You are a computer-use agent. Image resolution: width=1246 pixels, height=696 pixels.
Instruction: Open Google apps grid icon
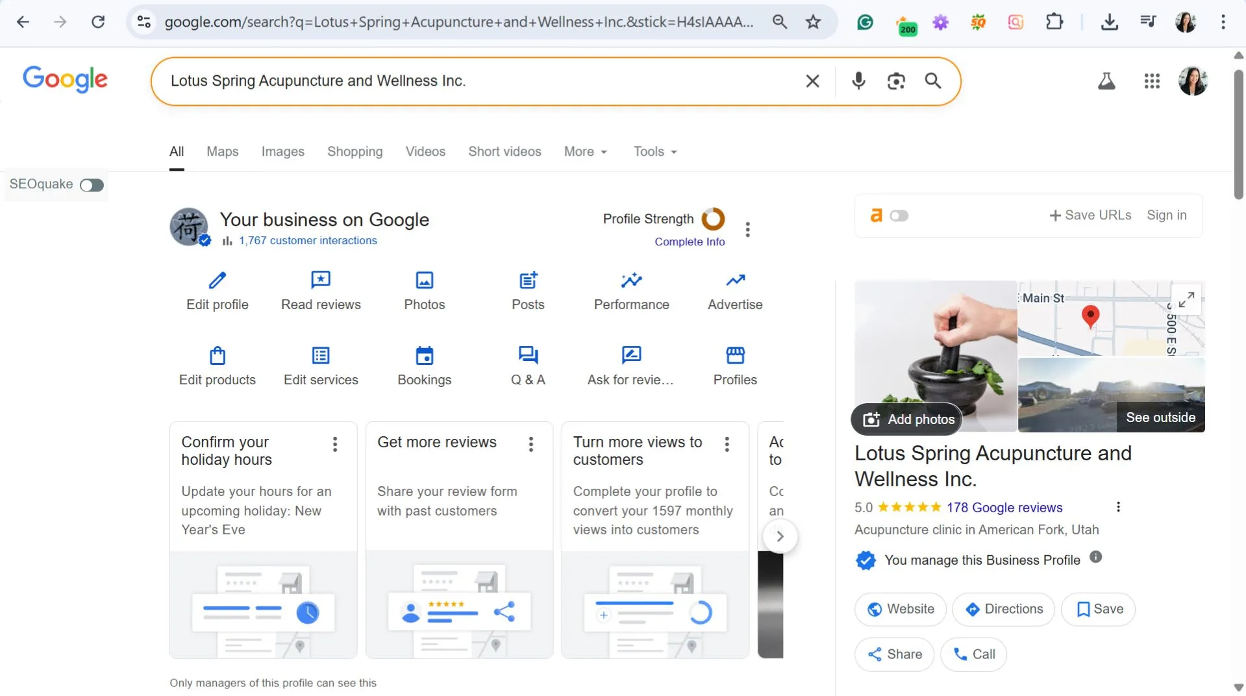(1152, 81)
